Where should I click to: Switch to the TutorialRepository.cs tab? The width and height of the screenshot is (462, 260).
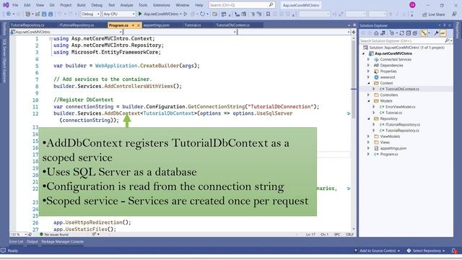pyautogui.click(x=27, y=25)
